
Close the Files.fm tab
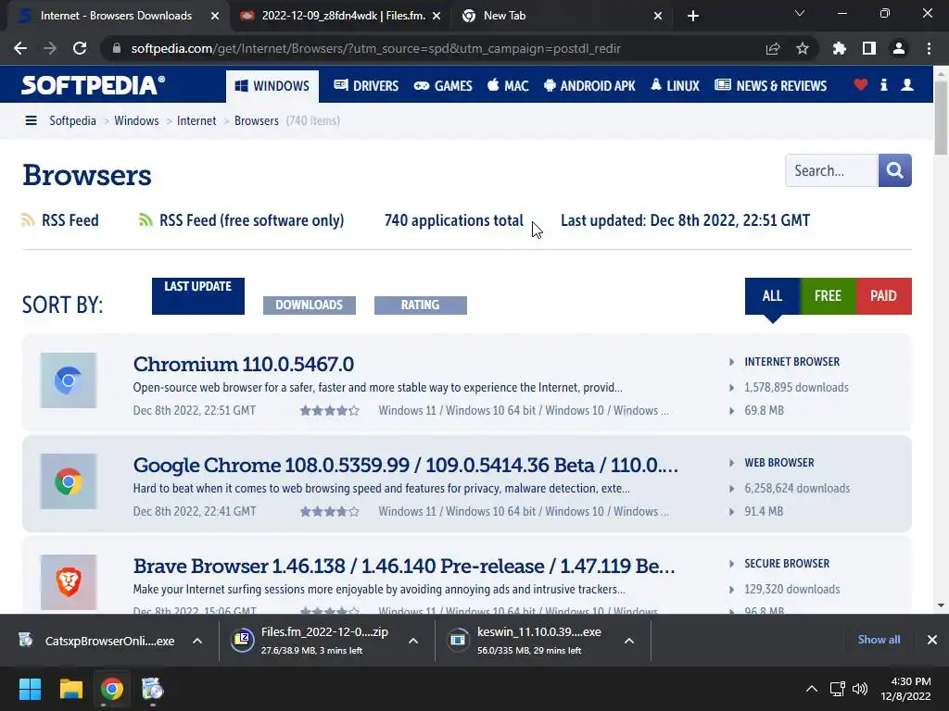click(437, 16)
